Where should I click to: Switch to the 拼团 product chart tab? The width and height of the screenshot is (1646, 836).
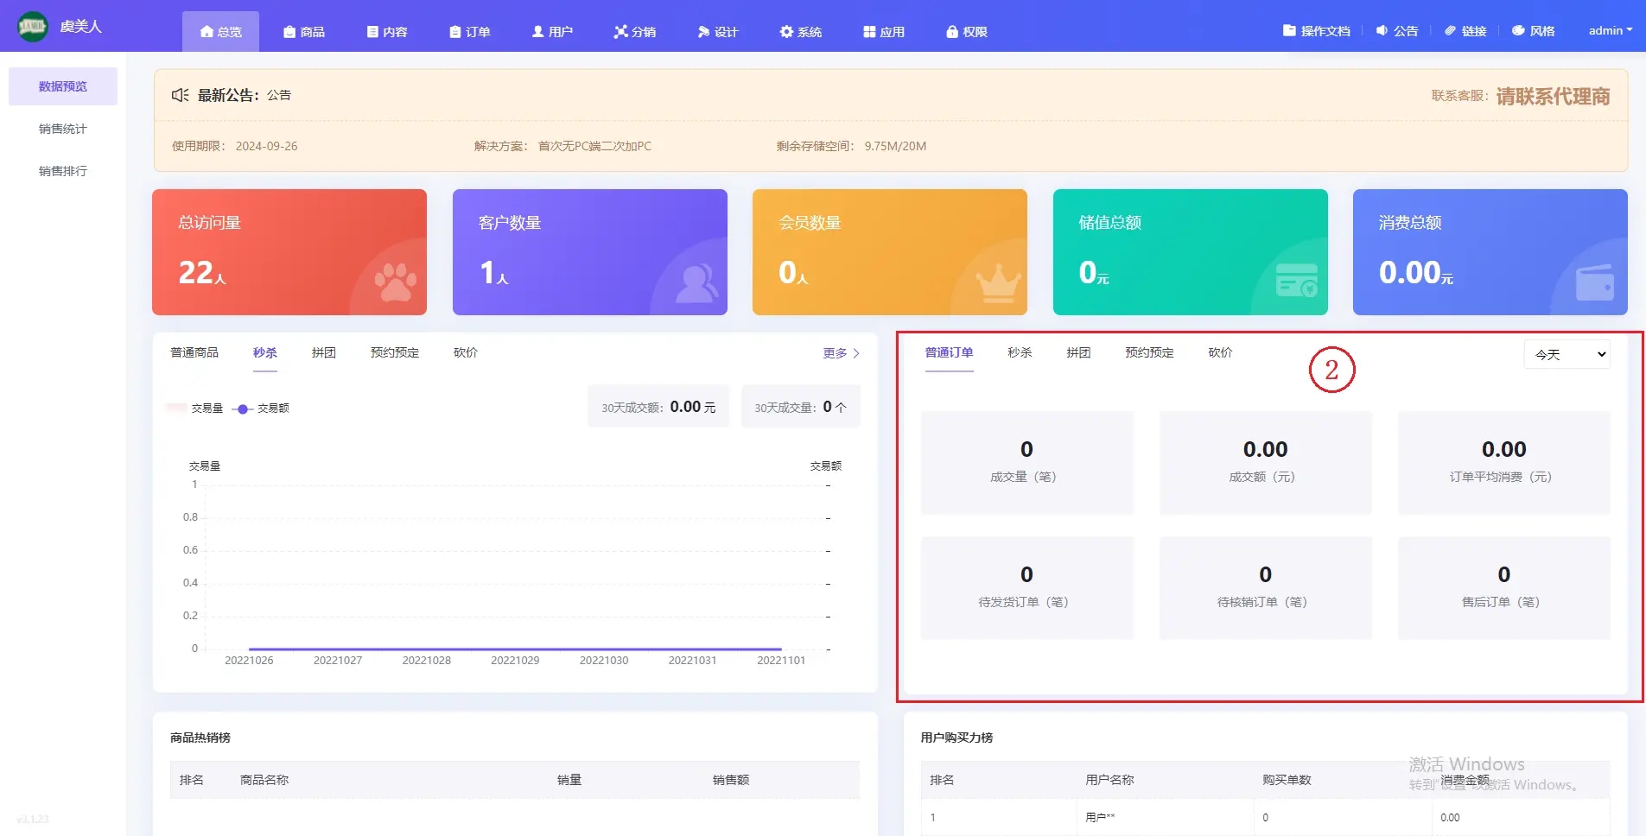tap(323, 352)
